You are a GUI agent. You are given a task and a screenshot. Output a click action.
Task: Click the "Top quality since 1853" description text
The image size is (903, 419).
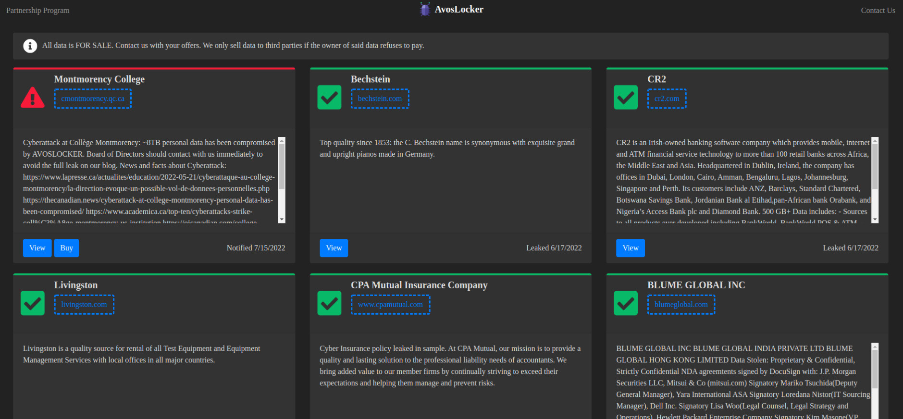(447, 148)
